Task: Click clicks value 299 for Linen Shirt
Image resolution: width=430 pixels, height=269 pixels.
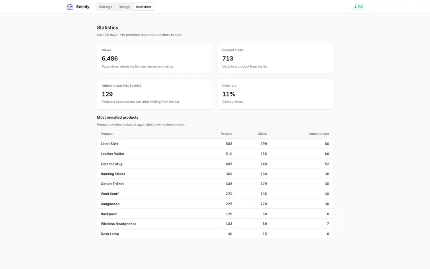Action: point(264,144)
